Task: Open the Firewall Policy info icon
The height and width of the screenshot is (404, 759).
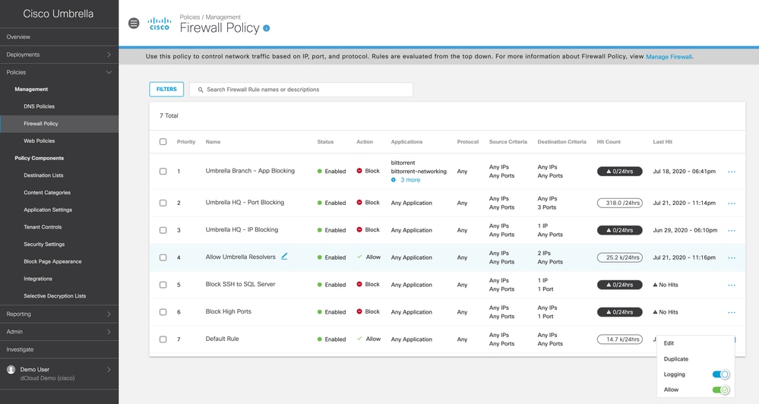Action: coord(266,29)
